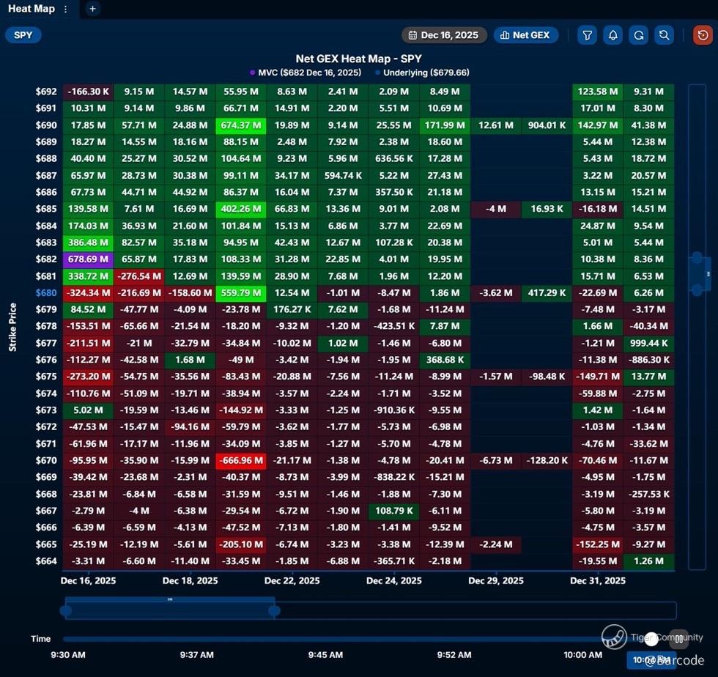The width and height of the screenshot is (718, 677).
Task: Click the 417.29 K cell at $680
Action: [x=547, y=292]
